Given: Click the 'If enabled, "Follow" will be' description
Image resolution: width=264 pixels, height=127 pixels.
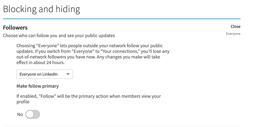Looking at the screenshot, I should tap(89, 99).
